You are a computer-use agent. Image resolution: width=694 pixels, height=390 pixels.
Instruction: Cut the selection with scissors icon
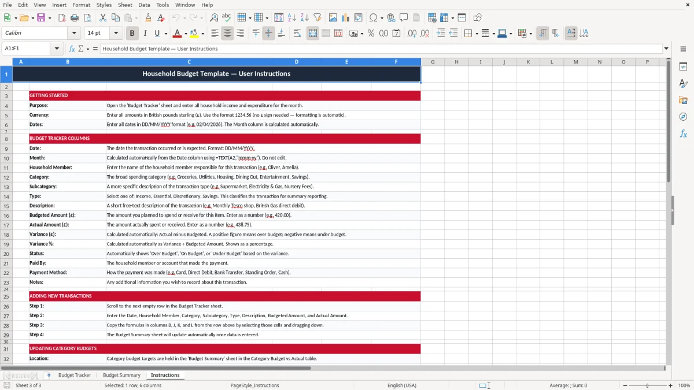103,18
